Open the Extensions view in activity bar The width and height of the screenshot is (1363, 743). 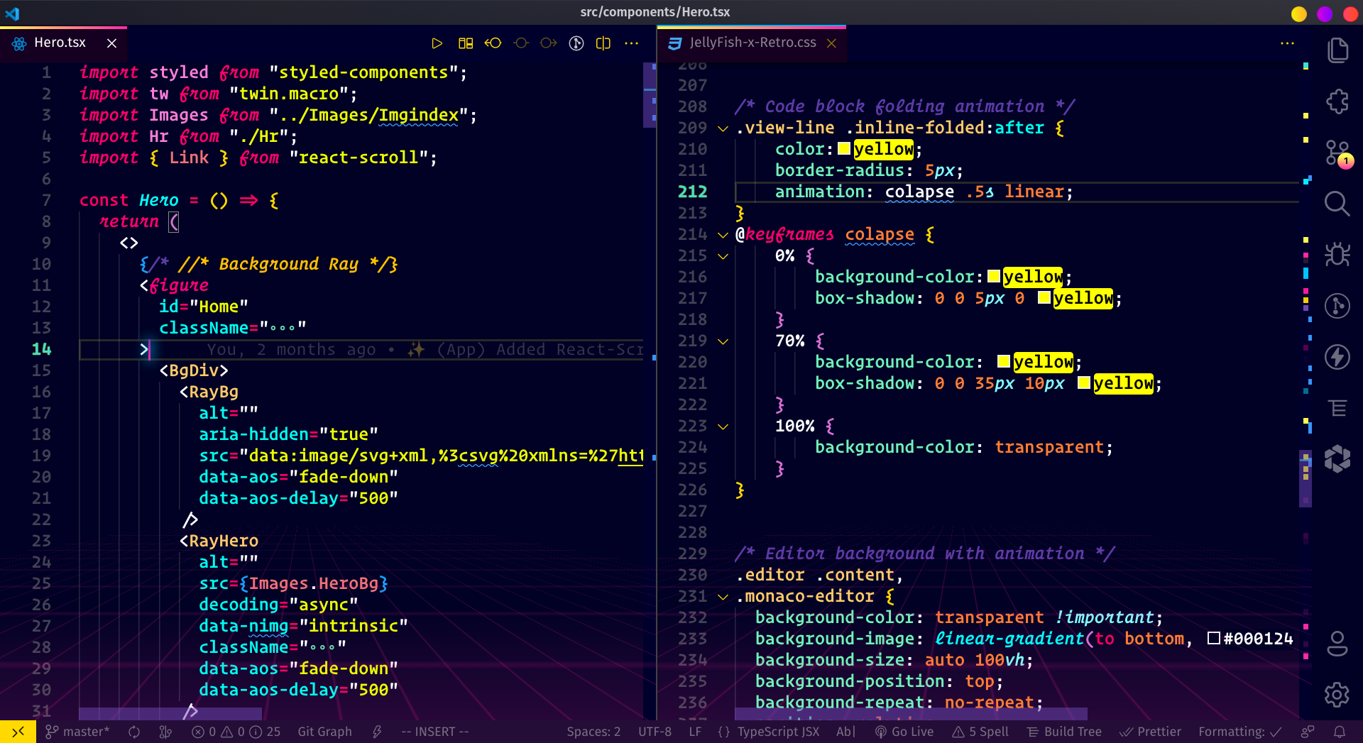tap(1337, 101)
